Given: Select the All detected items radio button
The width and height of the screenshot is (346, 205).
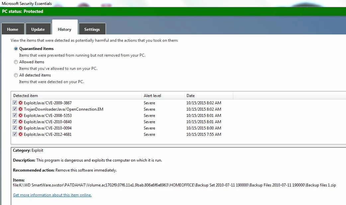Looking at the screenshot, I should tap(16, 75).
